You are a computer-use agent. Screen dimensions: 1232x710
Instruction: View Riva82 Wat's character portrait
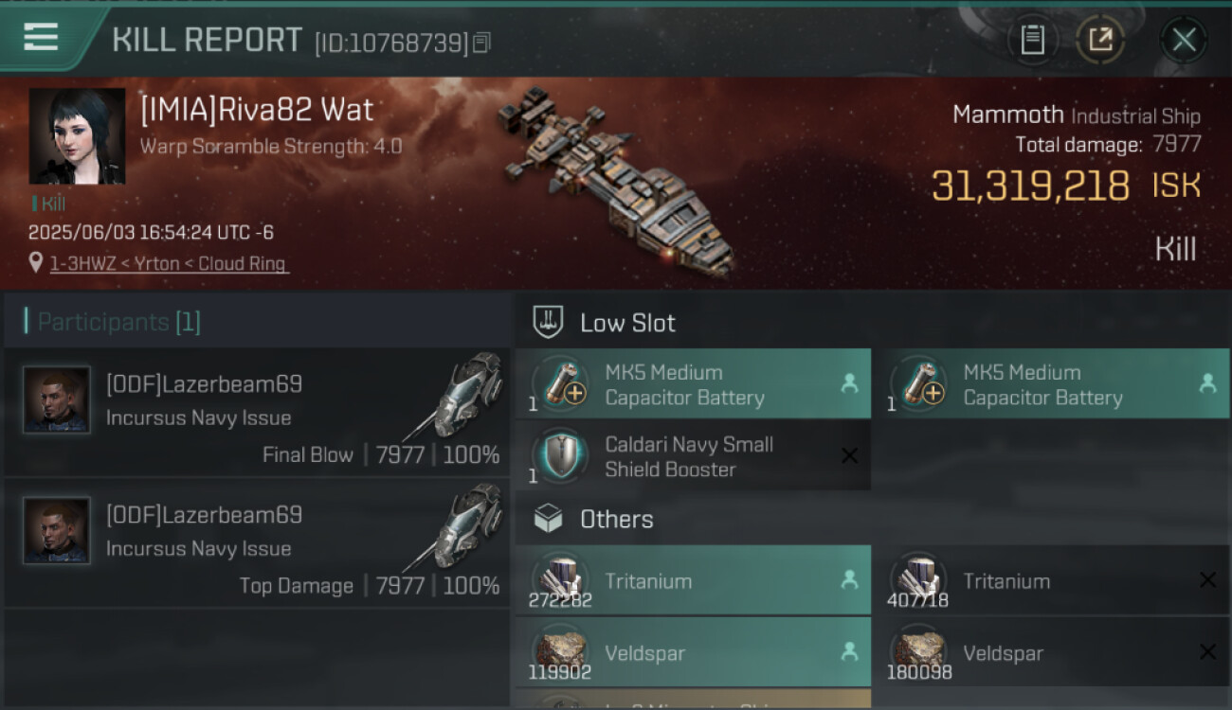point(77,135)
